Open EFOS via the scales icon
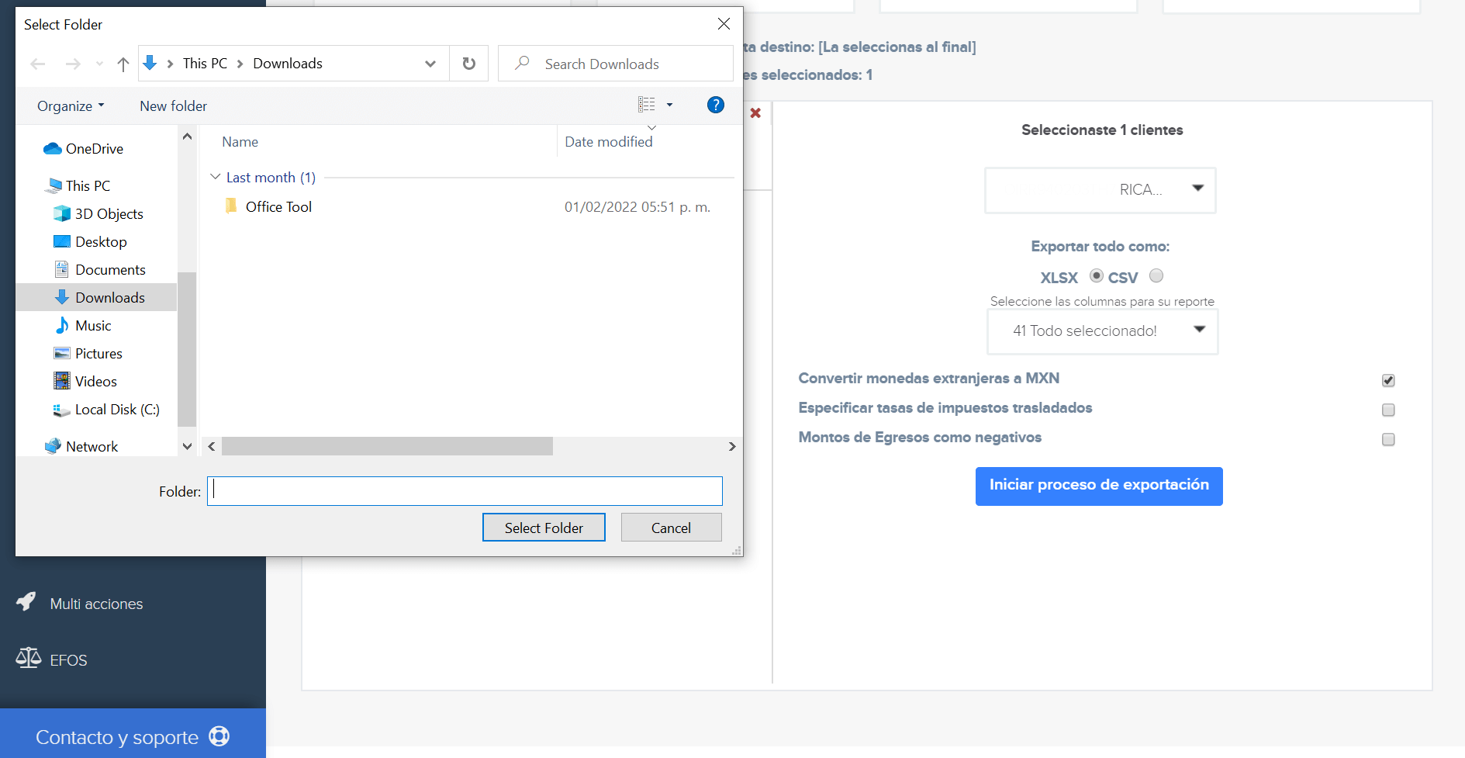 coord(27,658)
